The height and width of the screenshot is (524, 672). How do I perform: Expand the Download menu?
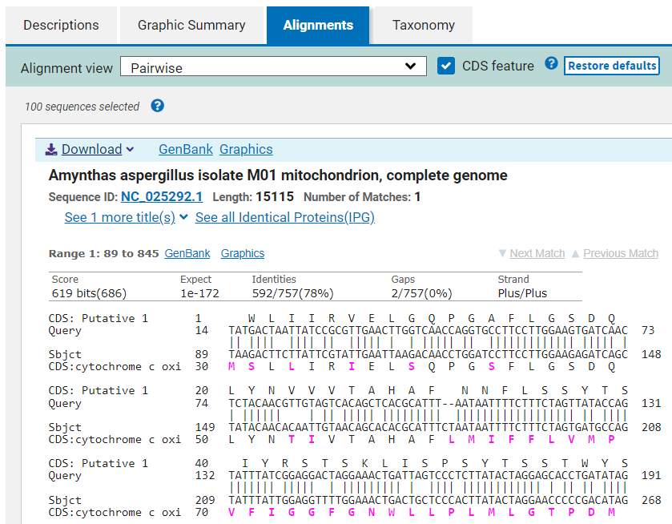90,149
